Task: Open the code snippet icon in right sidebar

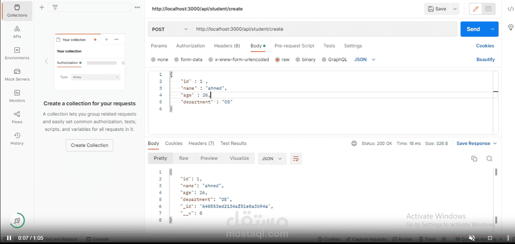Action: pos(510,9)
